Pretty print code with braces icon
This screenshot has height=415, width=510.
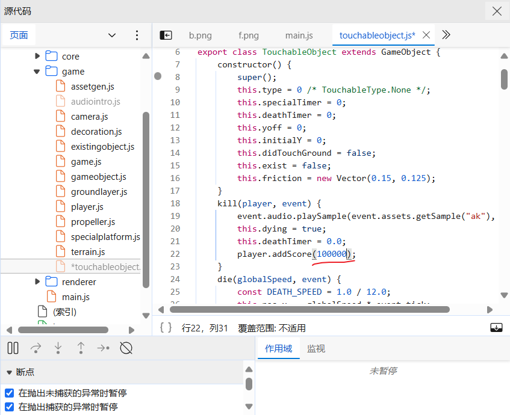[x=166, y=328]
